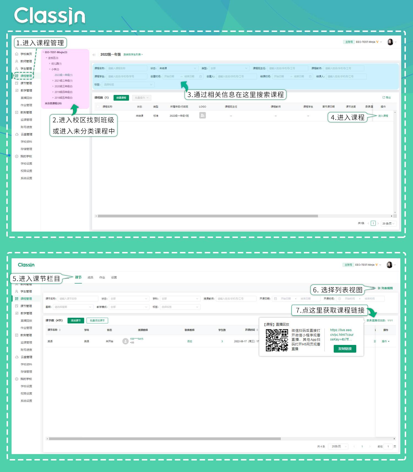Open the 类型 dropdown in course search
The height and width of the screenshot is (472, 413).
pyautogui.click(x=229, y=68)
